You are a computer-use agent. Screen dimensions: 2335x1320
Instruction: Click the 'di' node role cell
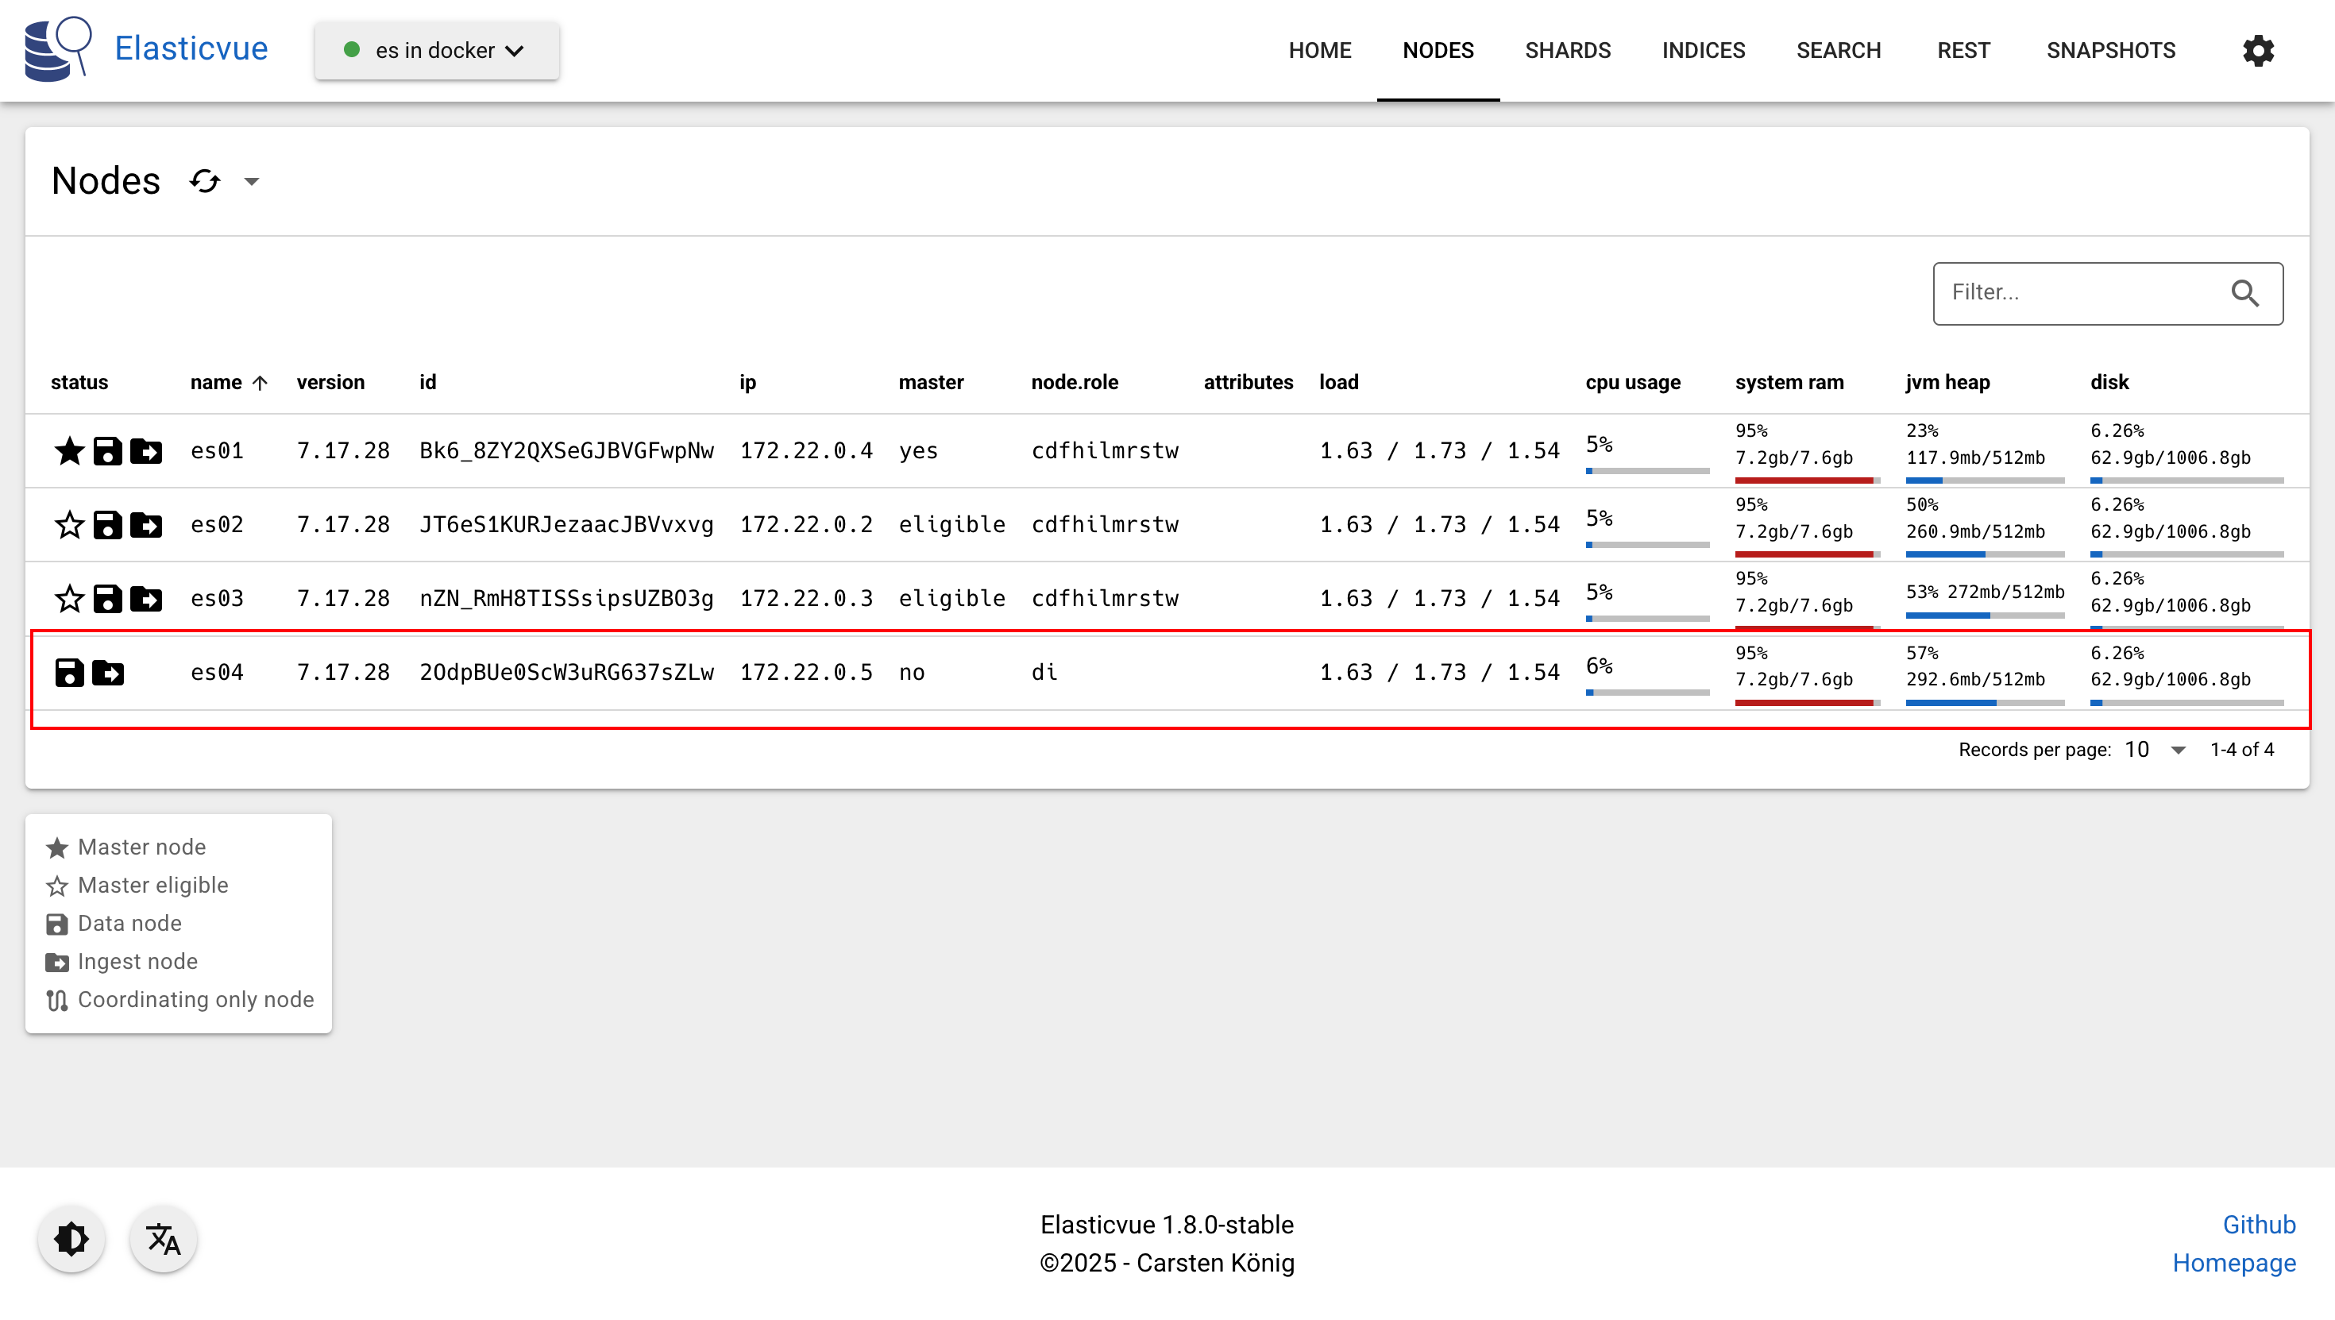click(1044, 673)
